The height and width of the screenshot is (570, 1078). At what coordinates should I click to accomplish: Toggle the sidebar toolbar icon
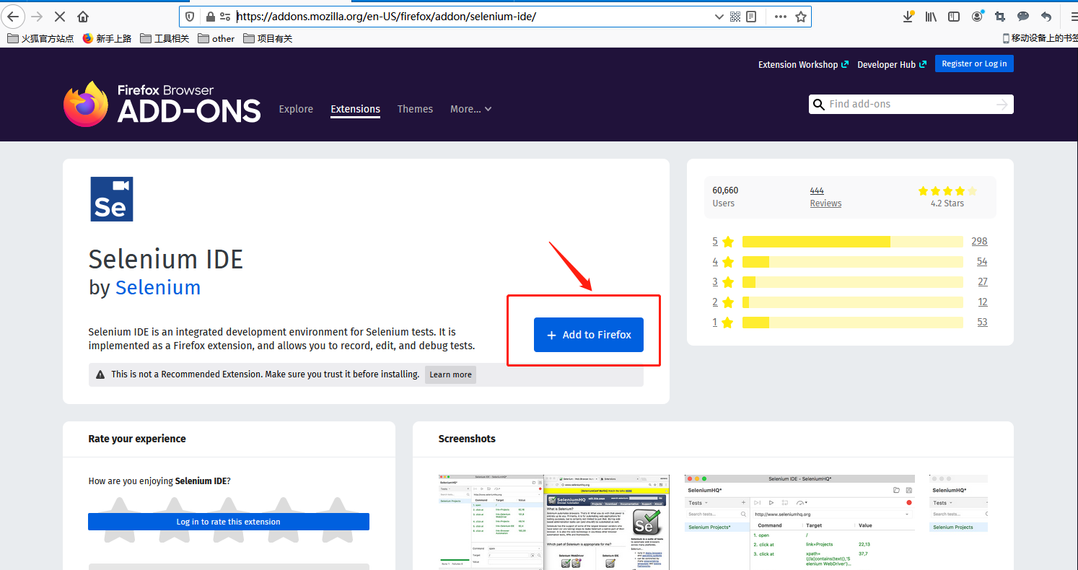click(x=954, y=16)
